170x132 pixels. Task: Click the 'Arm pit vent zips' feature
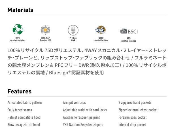click(x=74, y=103)
